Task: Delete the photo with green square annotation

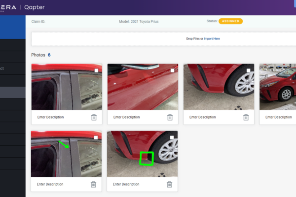Action: click(x=170, y=184)
